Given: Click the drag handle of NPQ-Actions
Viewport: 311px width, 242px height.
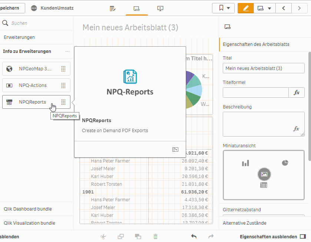Looking at the screenshot, I should tap(63, 85).
